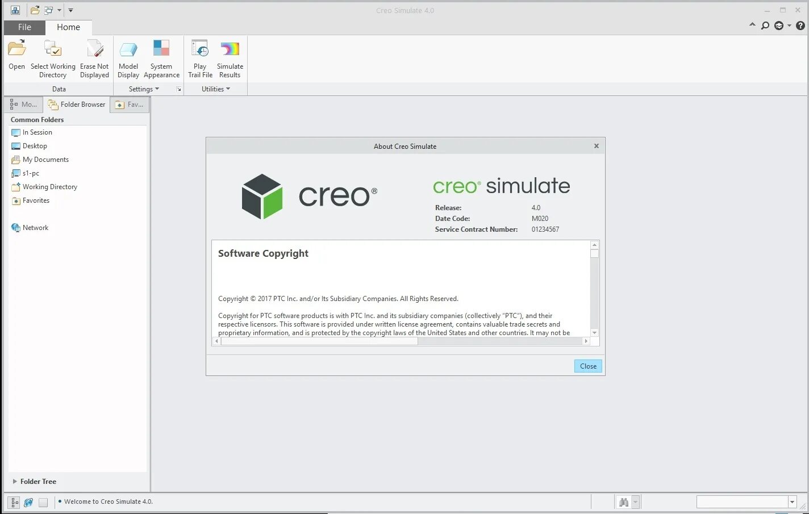Click the Play Trail File icon
The height and width of the screenshot is (514, 809).
[x=199, y=48]
